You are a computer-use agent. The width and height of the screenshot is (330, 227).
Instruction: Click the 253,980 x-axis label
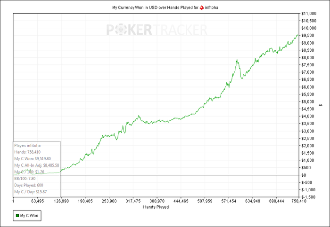pyautogui.click(x=109, y=201)
